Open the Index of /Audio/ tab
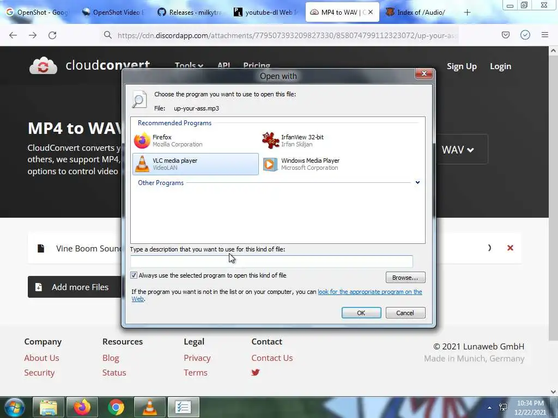Viewport: 558px width, 418px height. pyautogui.click(x=416, y=13)
